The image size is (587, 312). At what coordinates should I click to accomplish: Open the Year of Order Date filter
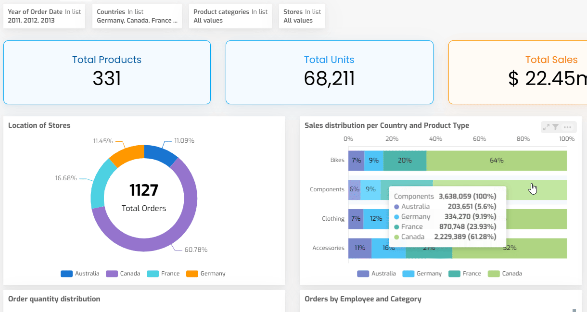[x=44, y=16]
